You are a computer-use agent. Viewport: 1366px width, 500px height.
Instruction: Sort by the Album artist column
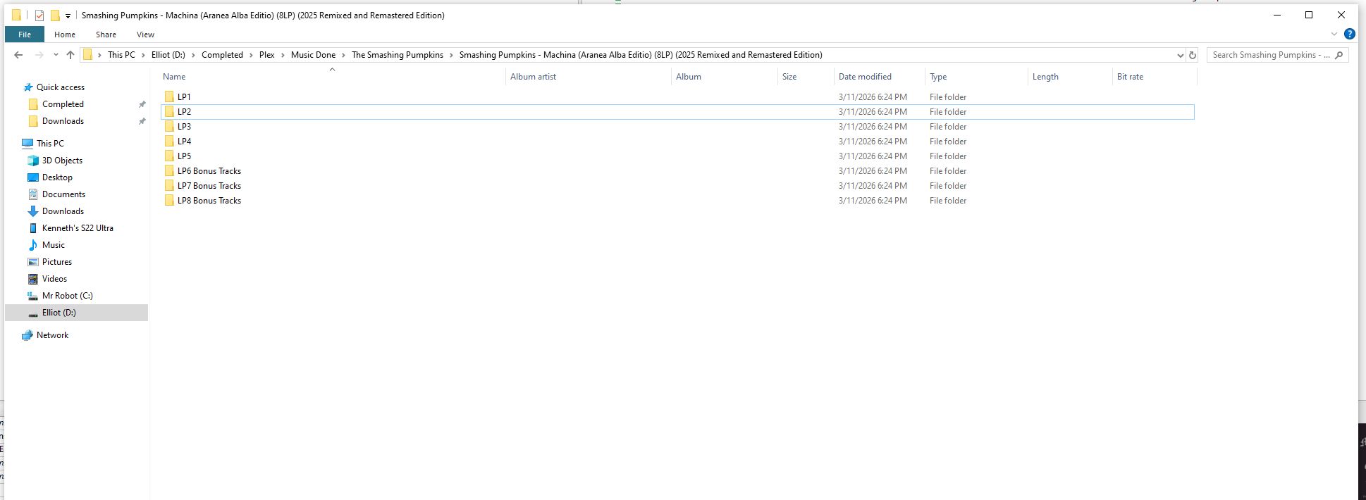click(533, 77)
